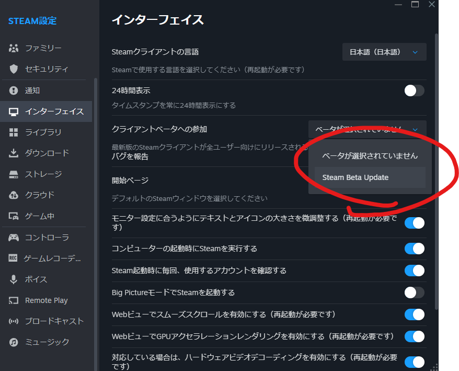Screen dimensions: 459x371
Task: Toggle hardware video decoding switch
Action: pos(414,362)
